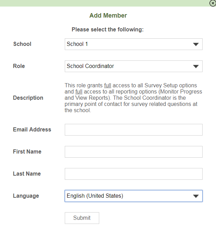Image resolution: width=216 pixels, height=236 pixels.
Task: Click the Language dropdown arrow
Action: click(x=196, y=196)
